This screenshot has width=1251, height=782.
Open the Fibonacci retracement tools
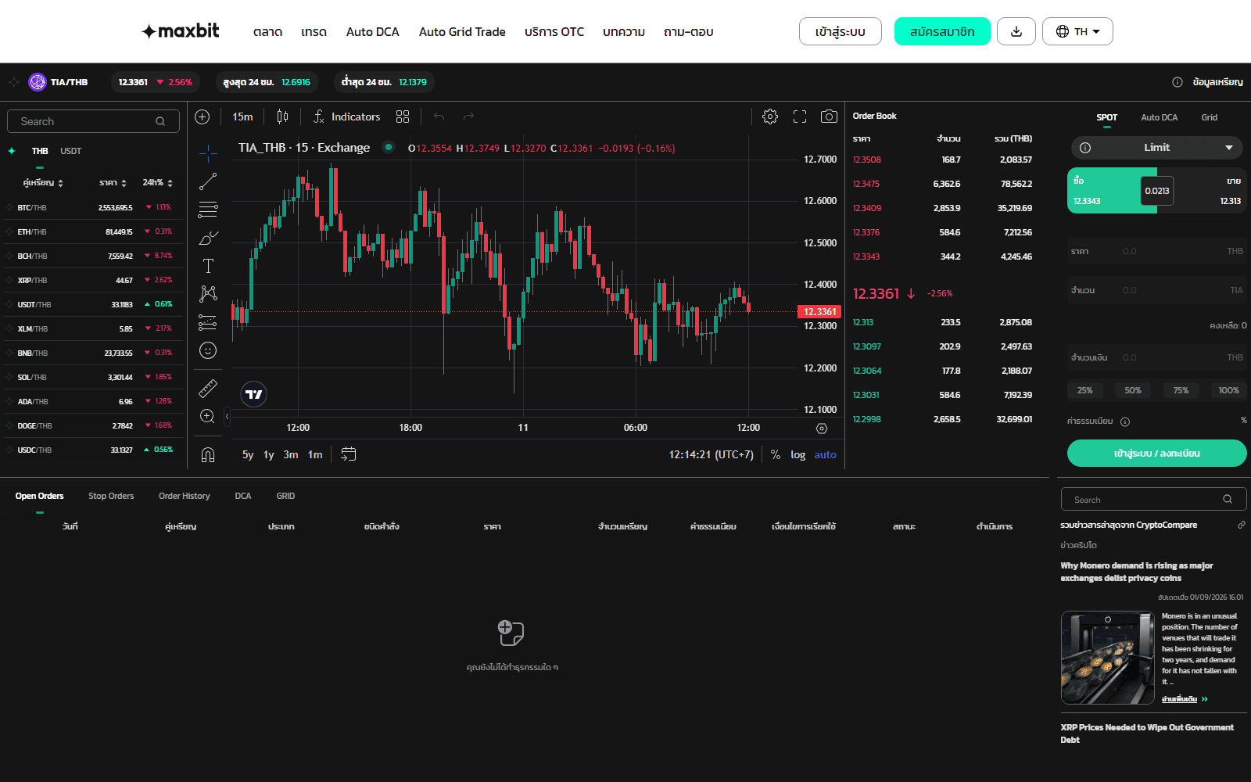[x=208, y=210]
